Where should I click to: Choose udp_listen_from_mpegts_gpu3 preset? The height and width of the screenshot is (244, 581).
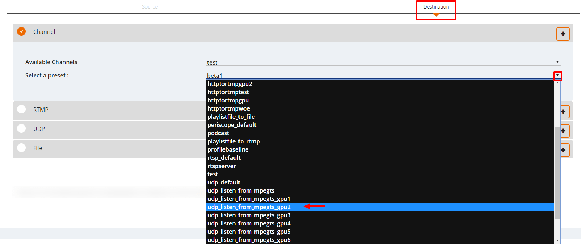point(380,215)
